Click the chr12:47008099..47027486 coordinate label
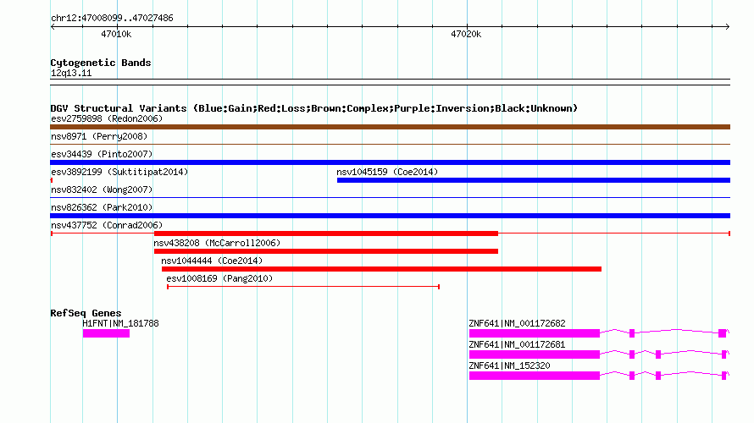Viewport: 754px width, 423px height. pyautogui.click(x=112, y=19)
